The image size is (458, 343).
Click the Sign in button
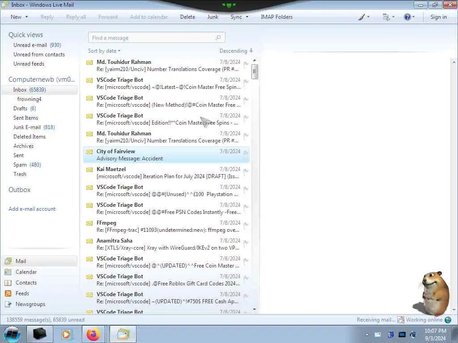[x=438, y=17]
